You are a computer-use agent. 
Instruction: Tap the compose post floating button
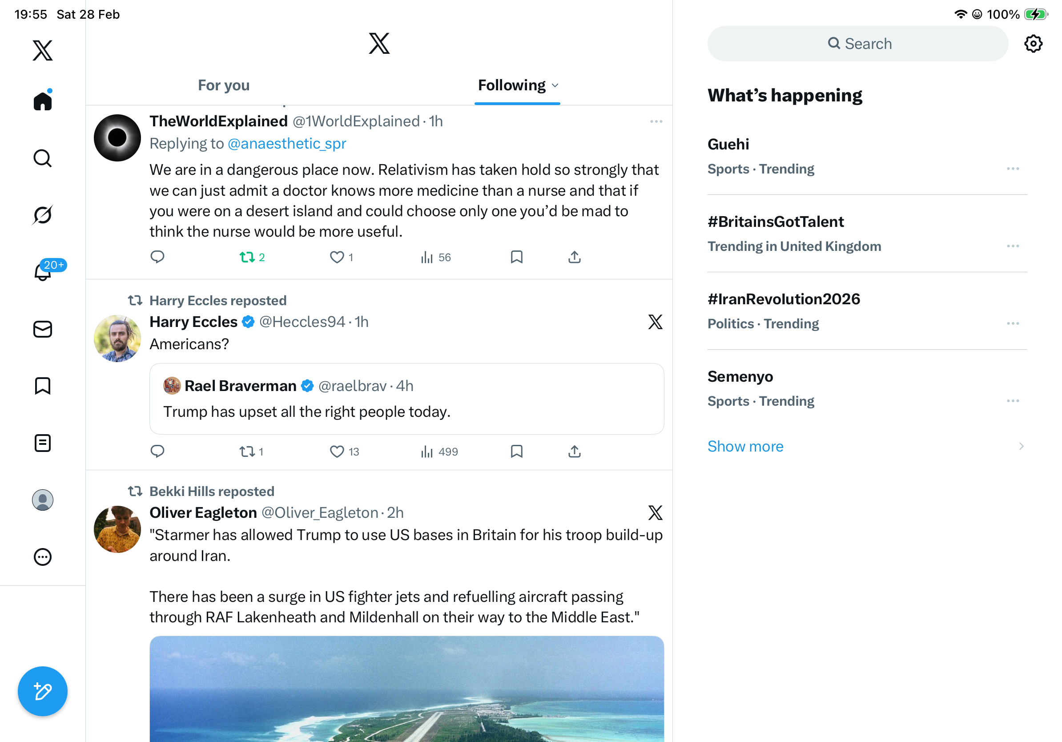pyautogui.click(x=43, y=691)
